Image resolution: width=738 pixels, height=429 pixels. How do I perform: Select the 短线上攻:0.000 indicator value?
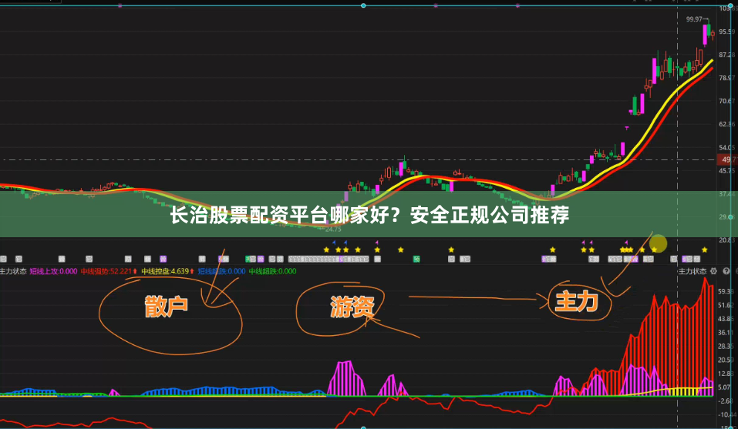pyautogui.click(x=54, y=271)
